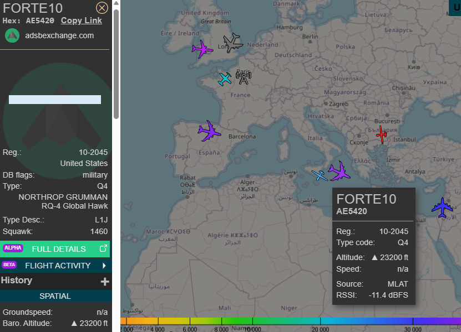This screenshot has width=461, height=332.
Task: Select the light-blue aircraft near Sicily
Action: [320, 175]
